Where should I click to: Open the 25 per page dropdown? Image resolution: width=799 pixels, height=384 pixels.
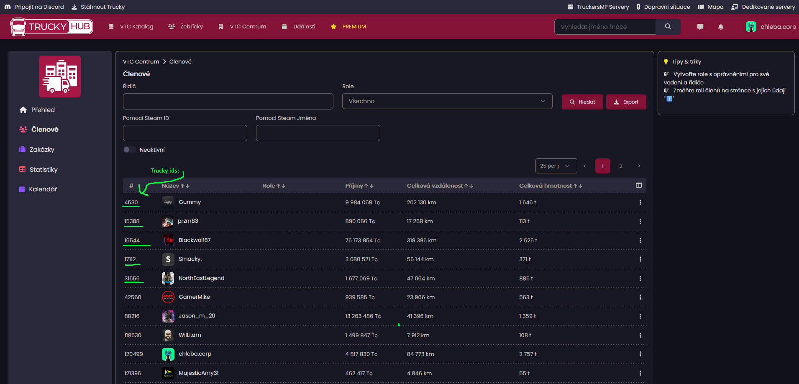556,166
